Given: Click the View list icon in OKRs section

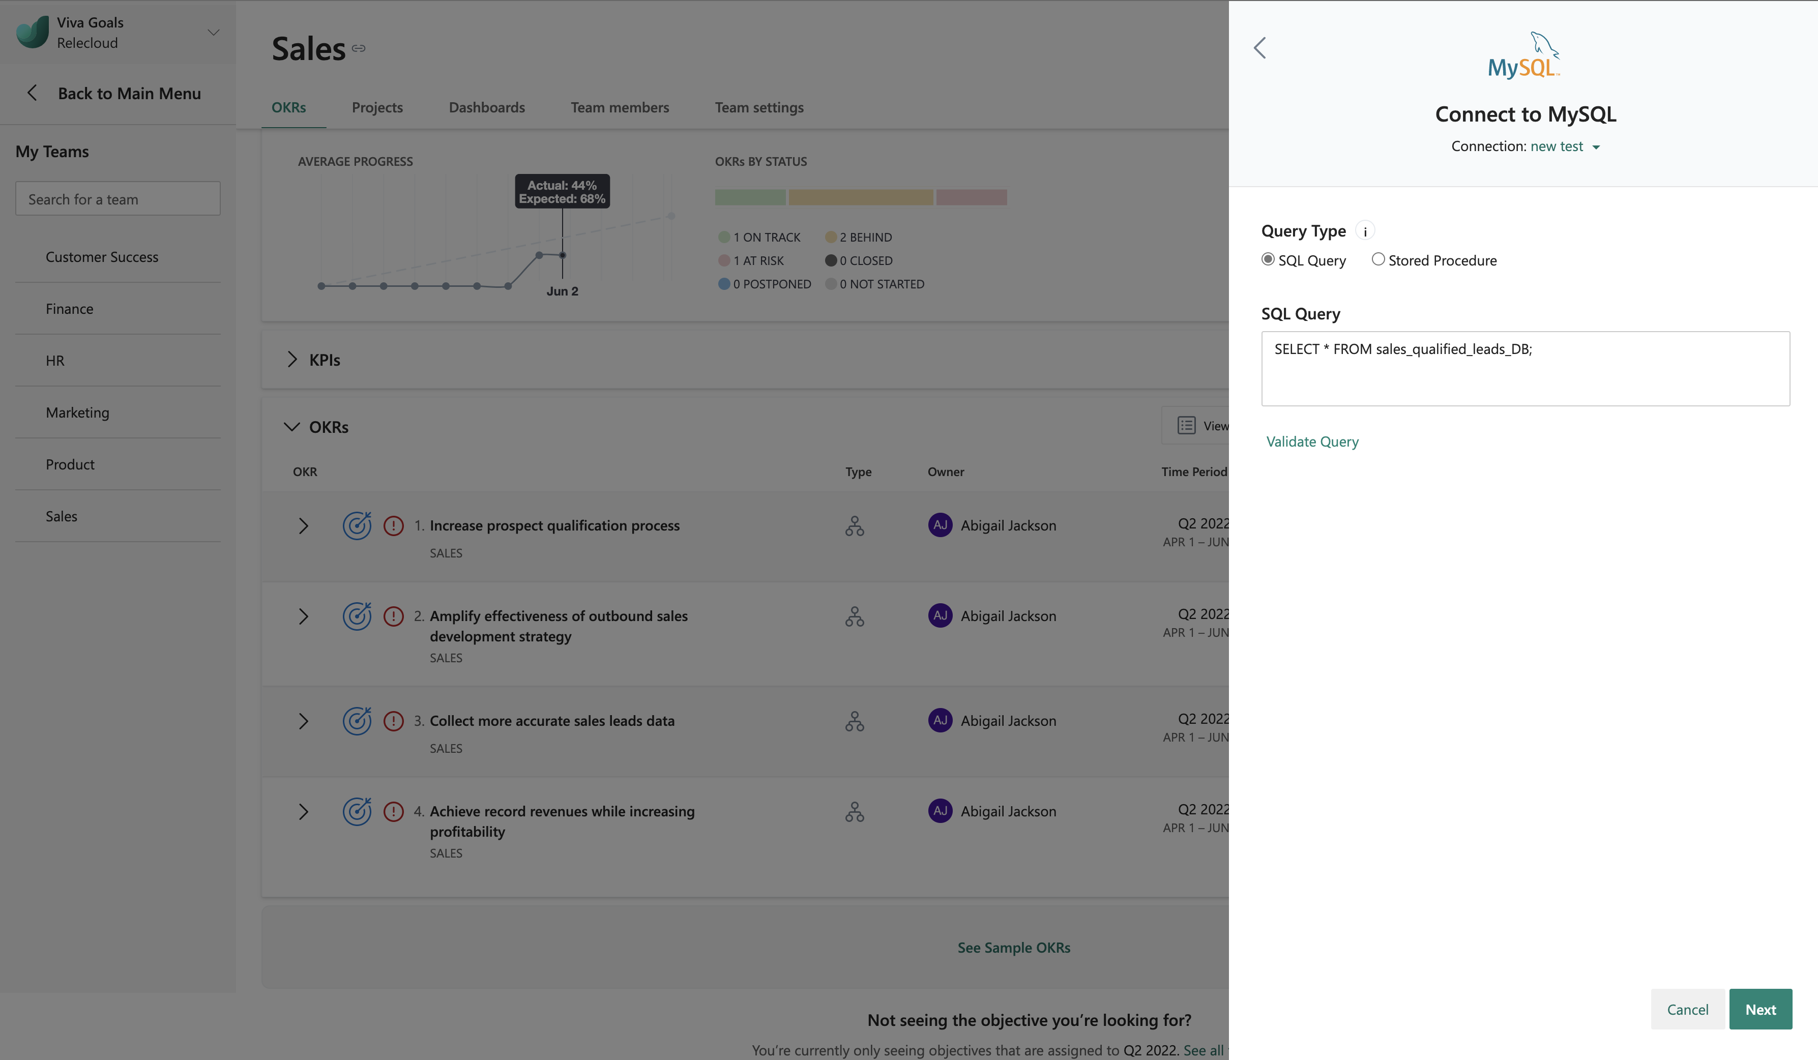Looking at the screenshot, I should (x=1186, y=426).
